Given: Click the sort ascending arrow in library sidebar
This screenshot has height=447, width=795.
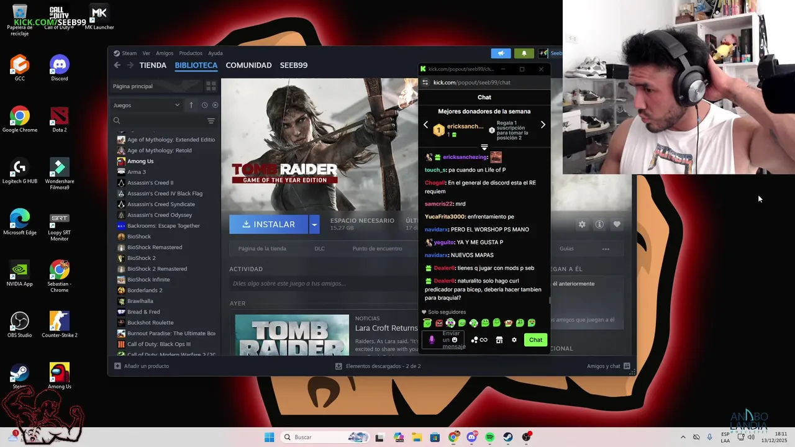Looking at the screenshot, I should tap(191, 105).
